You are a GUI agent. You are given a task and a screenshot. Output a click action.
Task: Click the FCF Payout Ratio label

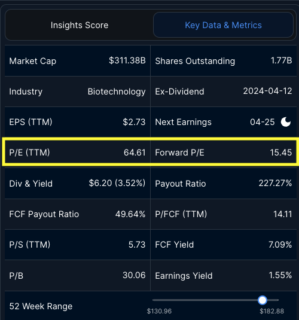pyautogui.click(x=44, y=214)
